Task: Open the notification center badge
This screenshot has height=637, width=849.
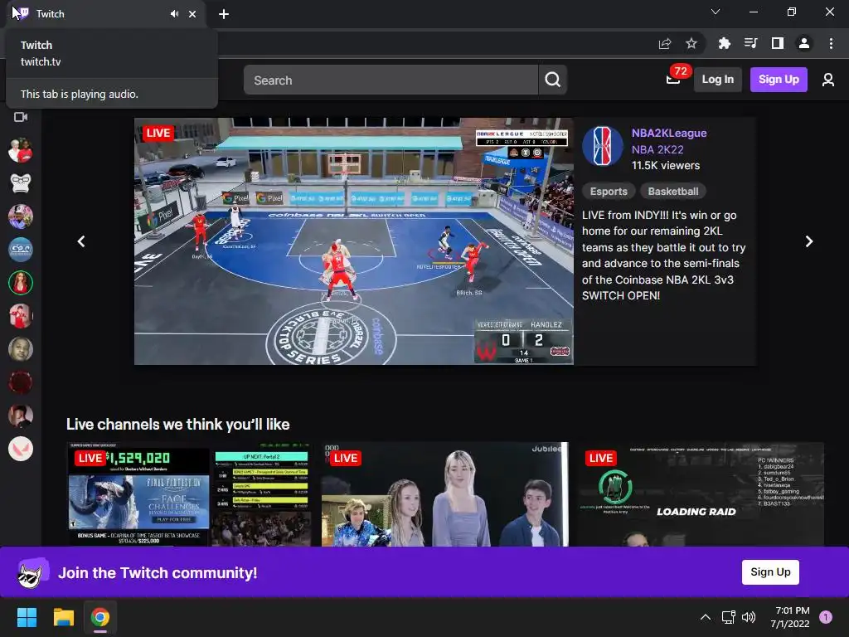Action: 826,617
